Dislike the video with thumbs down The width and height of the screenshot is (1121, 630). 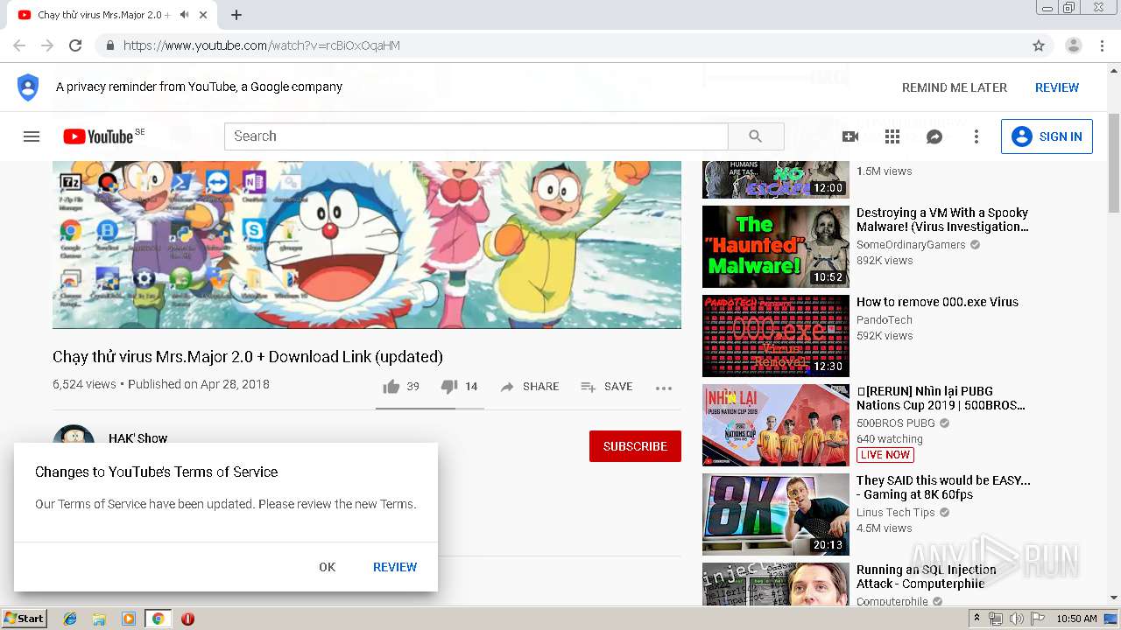click(449, 387)
